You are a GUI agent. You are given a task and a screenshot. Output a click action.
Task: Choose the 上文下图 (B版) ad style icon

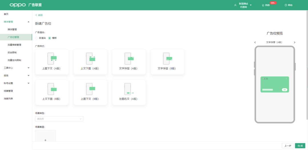pyautogui.click(x=52, y=89)
